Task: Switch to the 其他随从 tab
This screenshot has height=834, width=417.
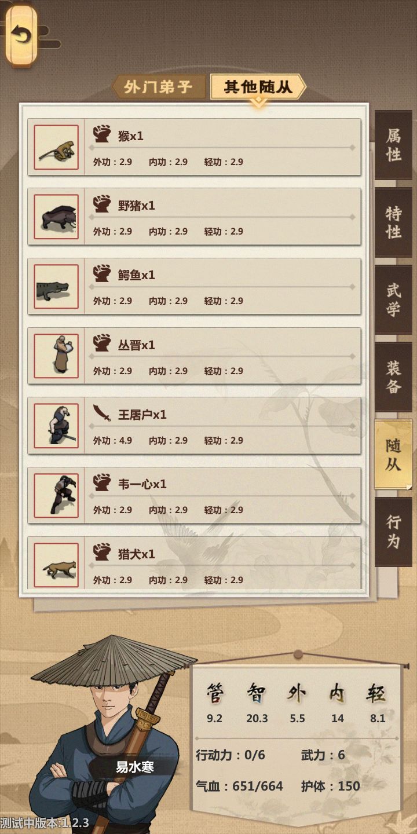Action: tap(258, 87)
